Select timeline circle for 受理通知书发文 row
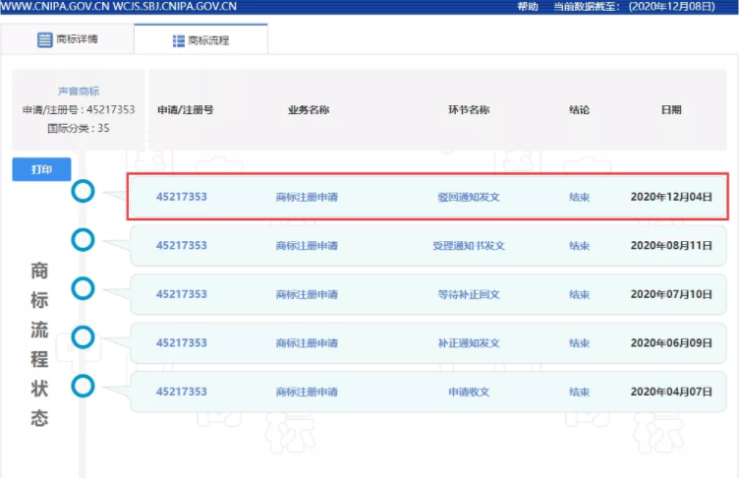Viewport: 739px width, 488px height. [x=83, y=240]
